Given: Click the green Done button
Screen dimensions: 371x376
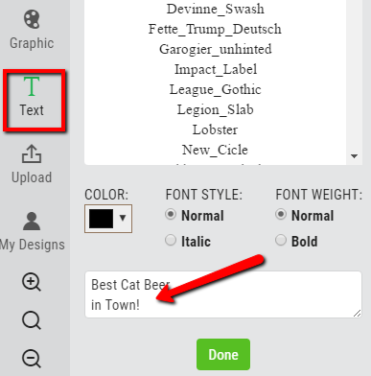Looking at the screenshot, I should point(223,355).
